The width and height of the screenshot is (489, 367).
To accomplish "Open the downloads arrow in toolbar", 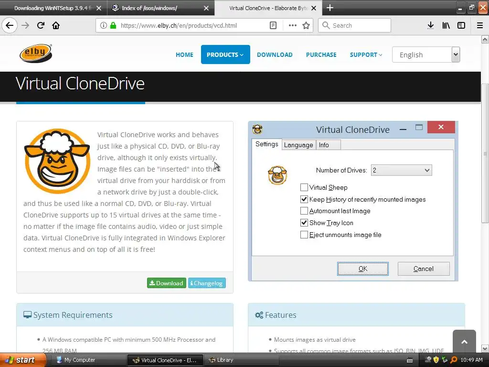I will point(430,25).
